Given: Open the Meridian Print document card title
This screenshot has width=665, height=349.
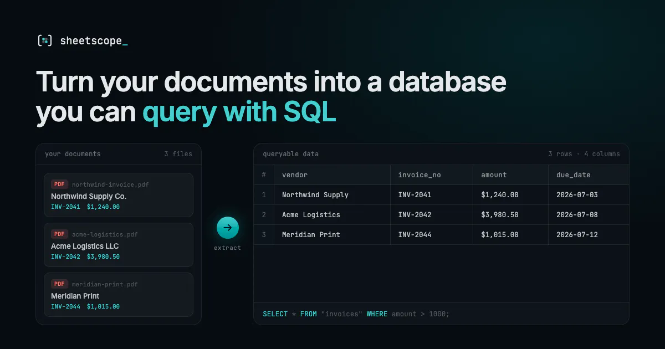Looking at the screenshot, I should [75, 296].
